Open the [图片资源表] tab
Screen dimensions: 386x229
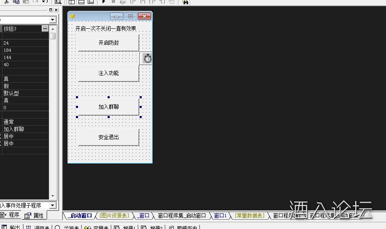pyautogui.click(x=114, y=216)
